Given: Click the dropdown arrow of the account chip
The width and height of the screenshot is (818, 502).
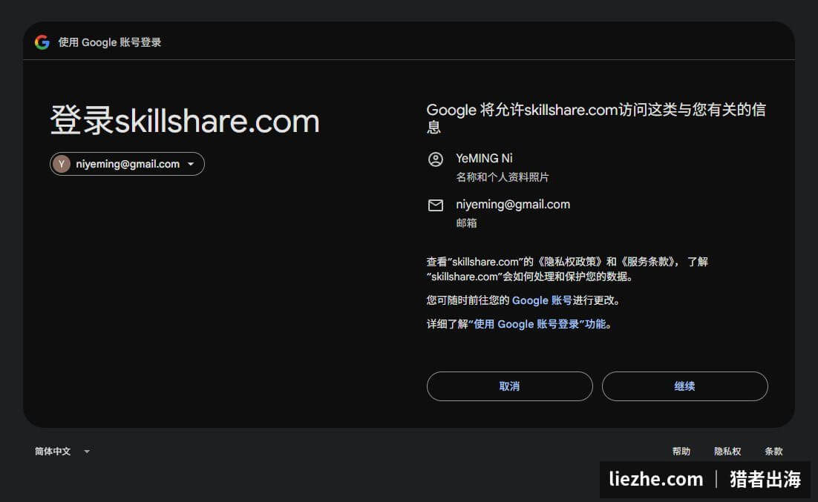Looking at the screenshot, I should 191,164.
